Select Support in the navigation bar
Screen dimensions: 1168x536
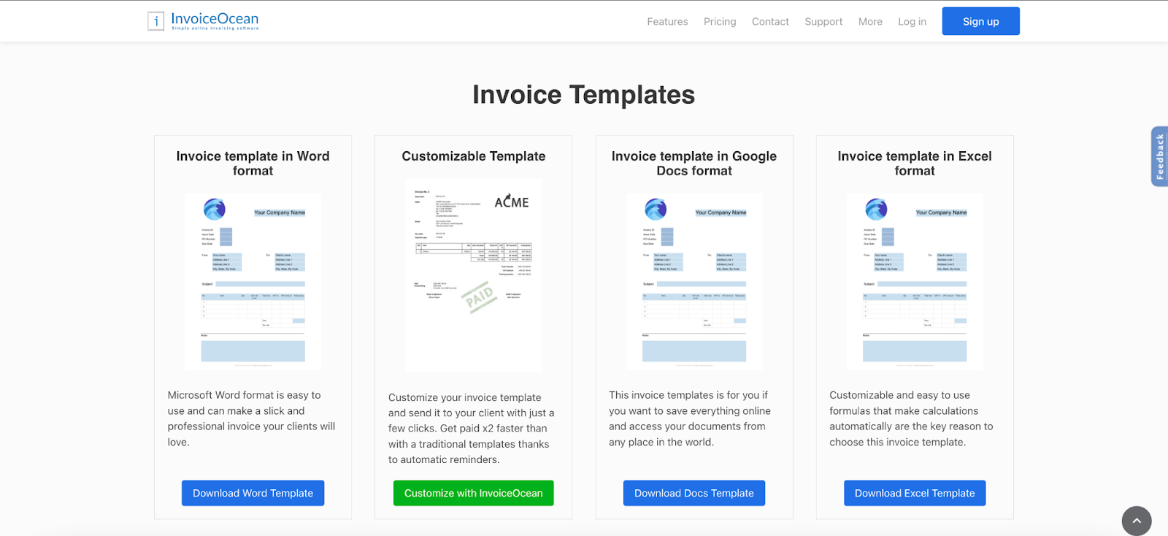click(x=823, y=22)
